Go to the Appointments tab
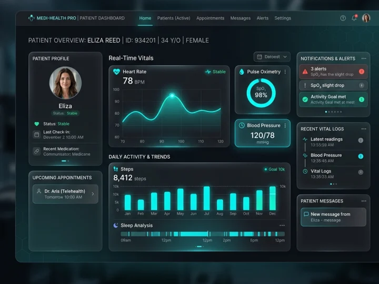The image size is (379, 284). [x=210, y=18]
